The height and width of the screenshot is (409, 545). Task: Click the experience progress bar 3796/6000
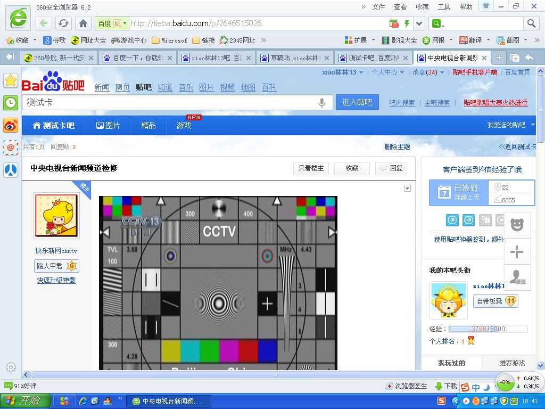tap(488, 329)
